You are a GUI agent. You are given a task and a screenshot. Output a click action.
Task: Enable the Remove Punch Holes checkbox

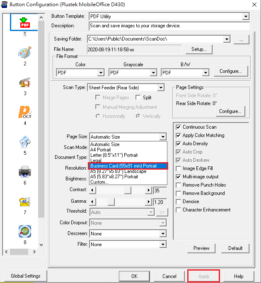tap(179, 185)
